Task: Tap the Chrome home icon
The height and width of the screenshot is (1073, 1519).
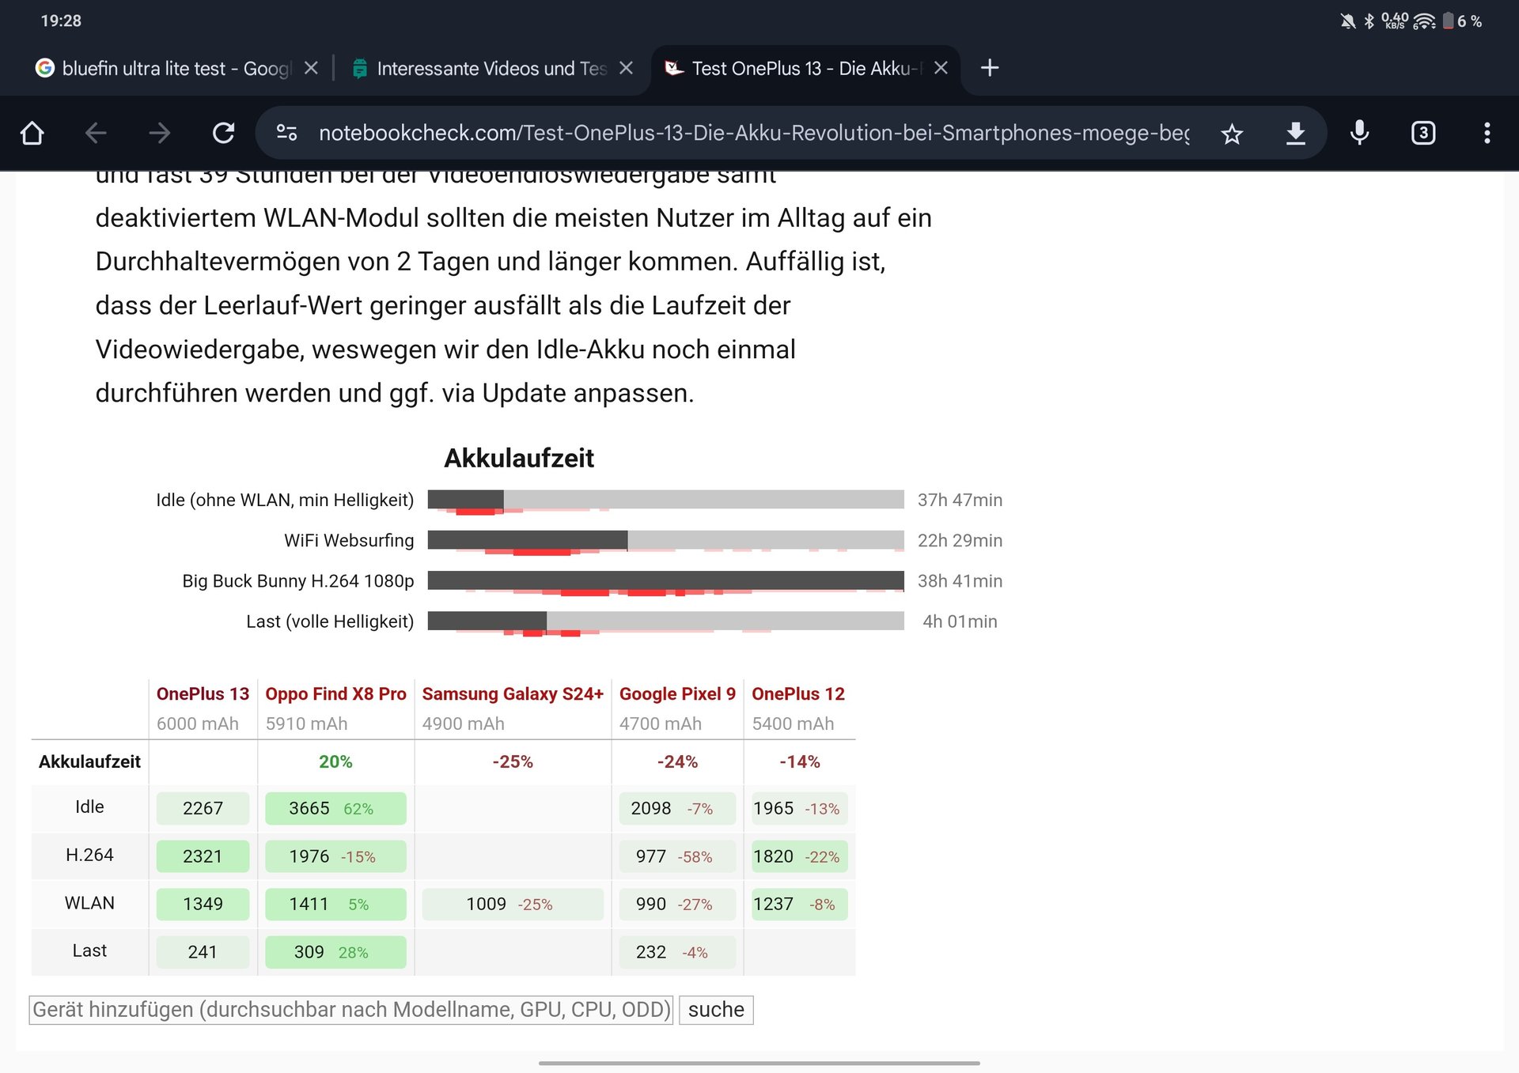Action: pyautogui.click(x=32, y=133)
